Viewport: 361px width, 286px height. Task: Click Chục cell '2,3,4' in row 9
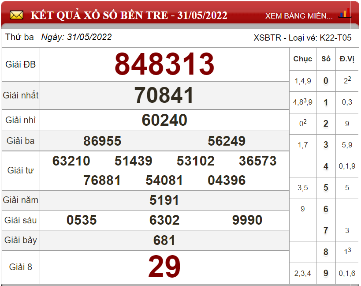pyautogui.click(x=303, y=273)
